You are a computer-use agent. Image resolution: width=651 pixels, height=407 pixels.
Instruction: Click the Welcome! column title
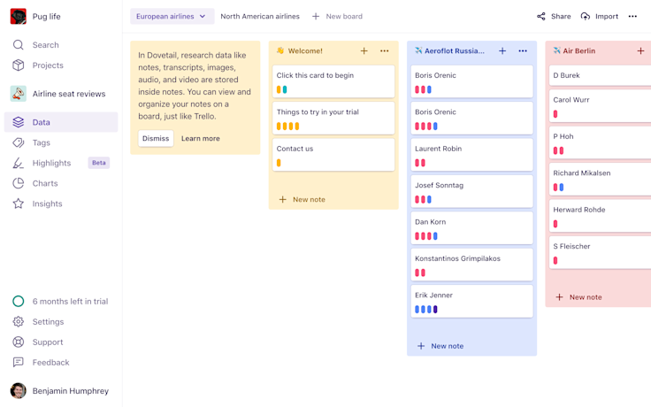(305, 50)
